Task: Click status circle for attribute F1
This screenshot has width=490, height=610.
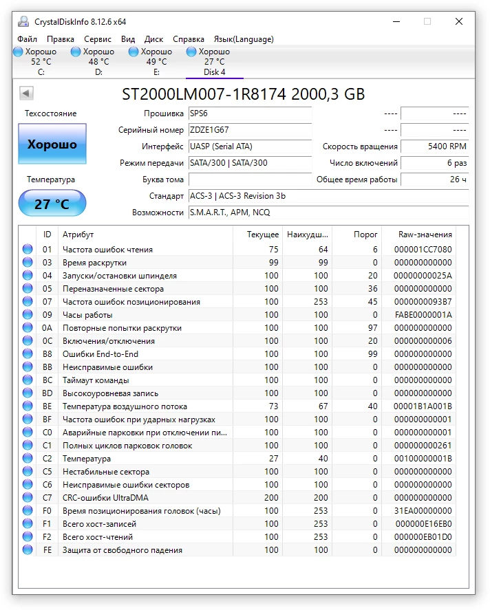Action: click(x=28, y=523)
